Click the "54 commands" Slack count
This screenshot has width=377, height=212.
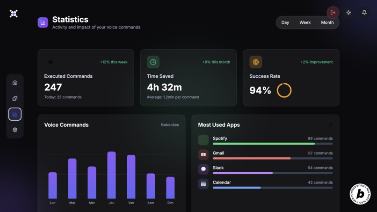pos(320,168)
